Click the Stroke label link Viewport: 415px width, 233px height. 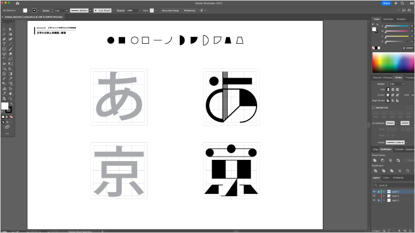coord(46,10)
